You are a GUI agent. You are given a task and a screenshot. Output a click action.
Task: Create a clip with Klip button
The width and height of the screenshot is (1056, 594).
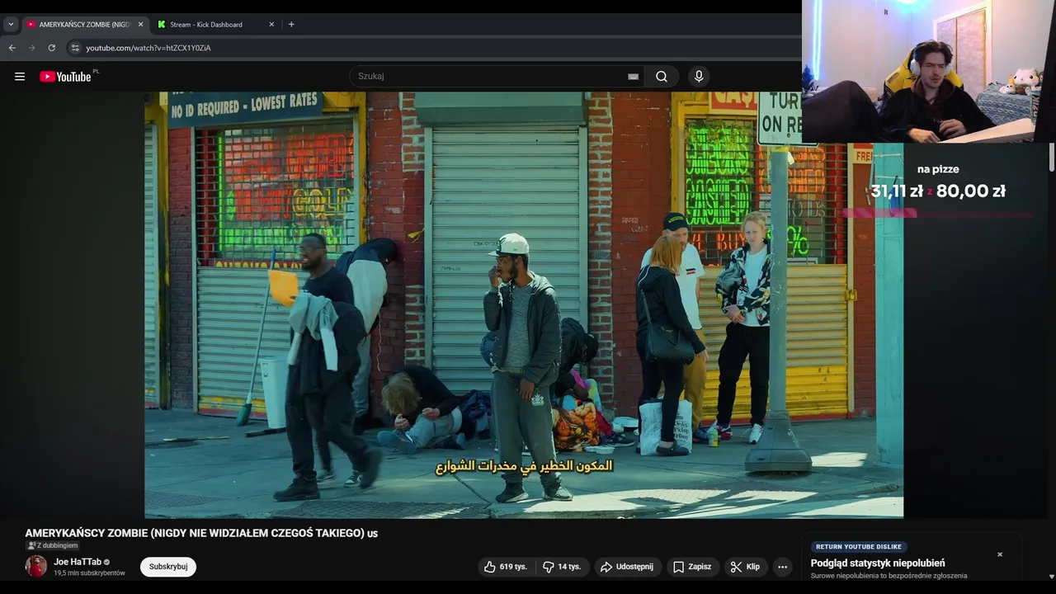[745, 567]
